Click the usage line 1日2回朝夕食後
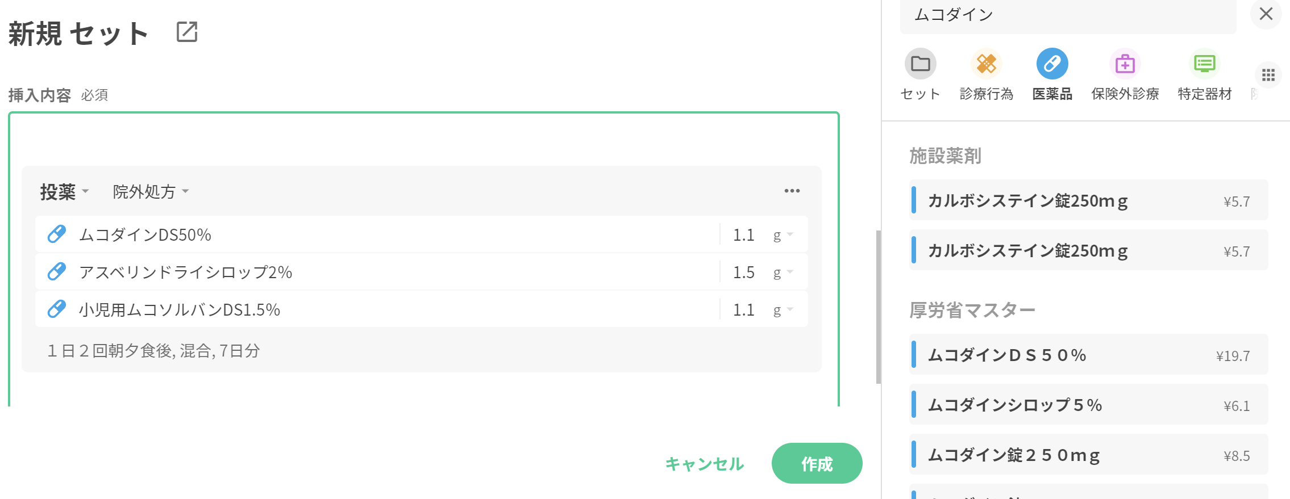Screen dimensions: 1290x499 pyautogui.click(x=153, y=351)
